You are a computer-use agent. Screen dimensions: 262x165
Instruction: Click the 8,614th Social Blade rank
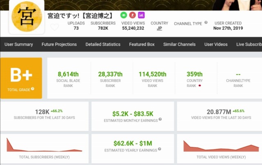point(68,74)
